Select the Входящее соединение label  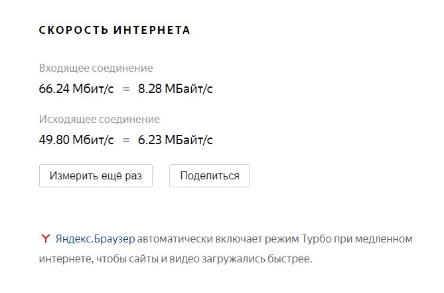(x=96, y=68)
